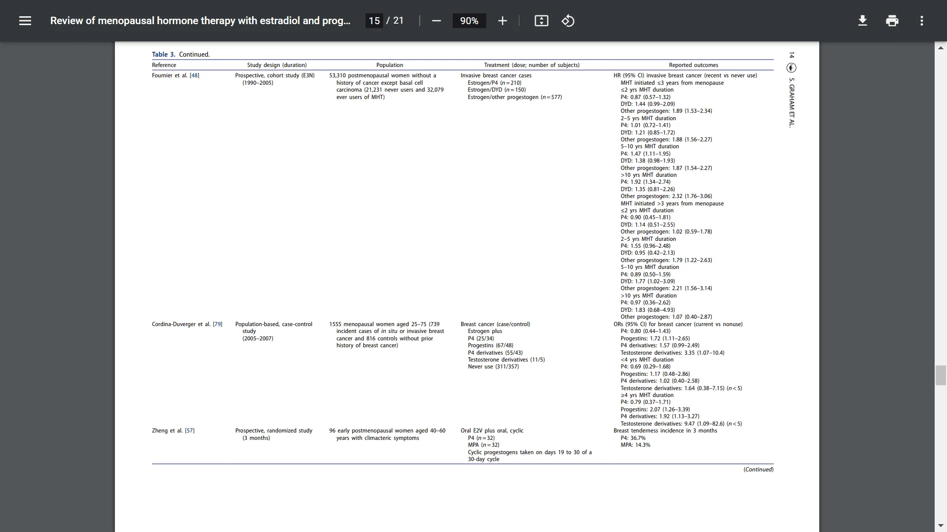Click 'P4: 1.92 (1.34–2.74)' value
Screen dimensions: 947x532
(x=646, y=182)
